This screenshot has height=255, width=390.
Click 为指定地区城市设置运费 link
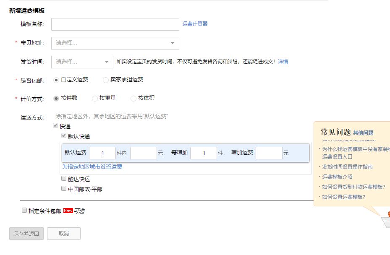[92, 167]
